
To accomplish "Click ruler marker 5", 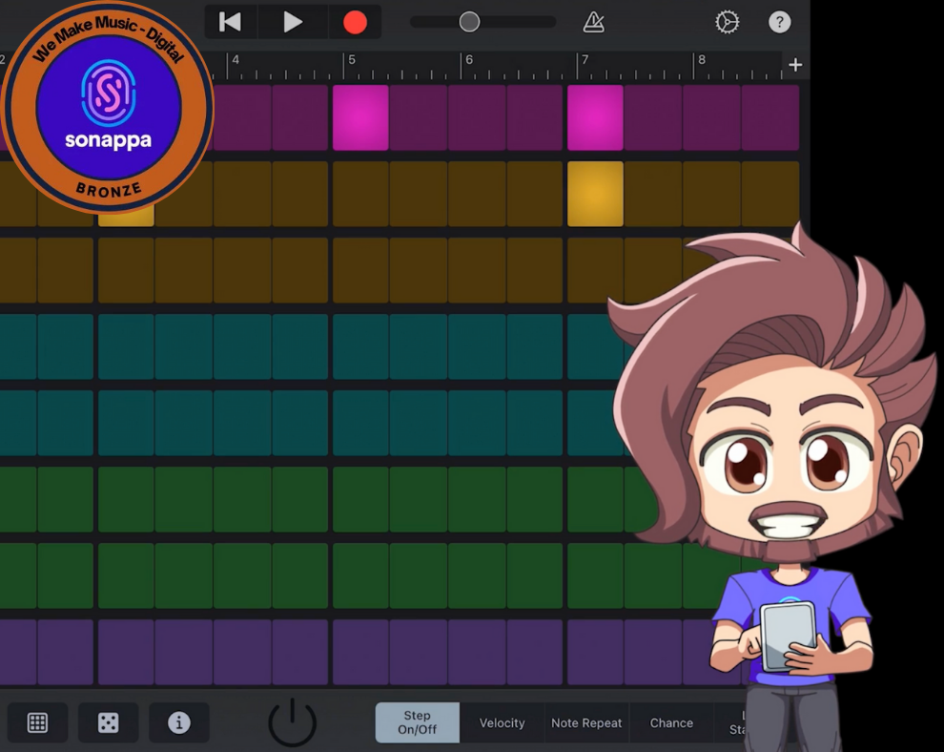I will [x=352, y=60].
